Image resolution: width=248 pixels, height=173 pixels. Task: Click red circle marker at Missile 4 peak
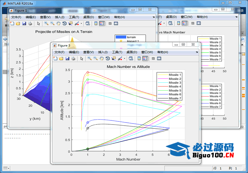click(x=88, y=72)
